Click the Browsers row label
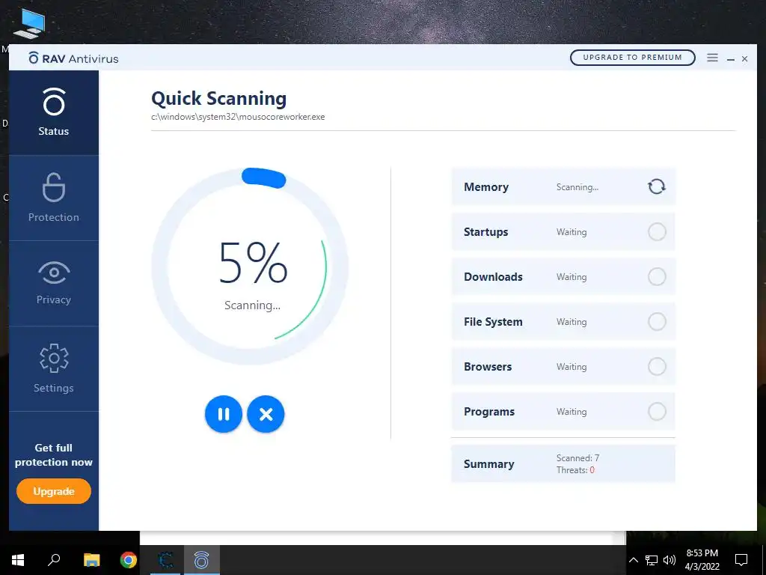This screenshot has height=575, width=766. [x=488, y=367]
